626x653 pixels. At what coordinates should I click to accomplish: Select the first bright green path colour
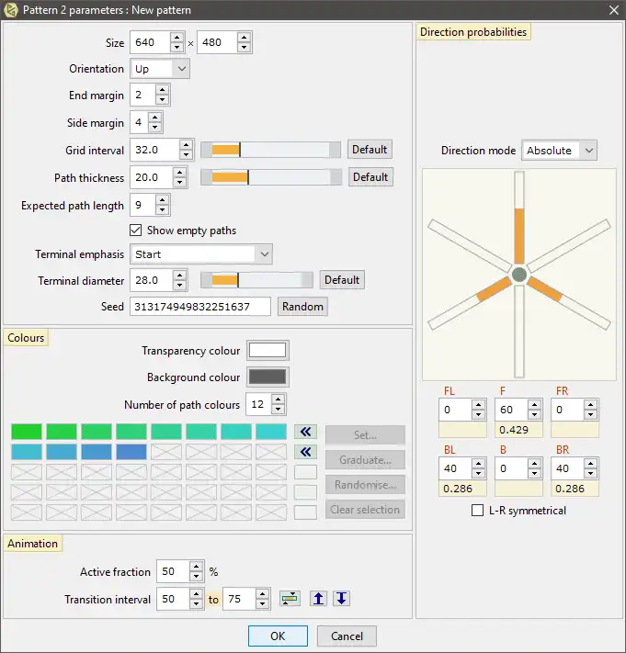coord(27,432)
